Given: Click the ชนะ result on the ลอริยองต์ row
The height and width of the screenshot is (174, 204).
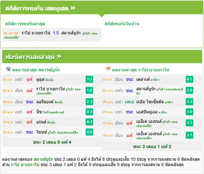Looking at the screenshot, I should pos(30,102).
